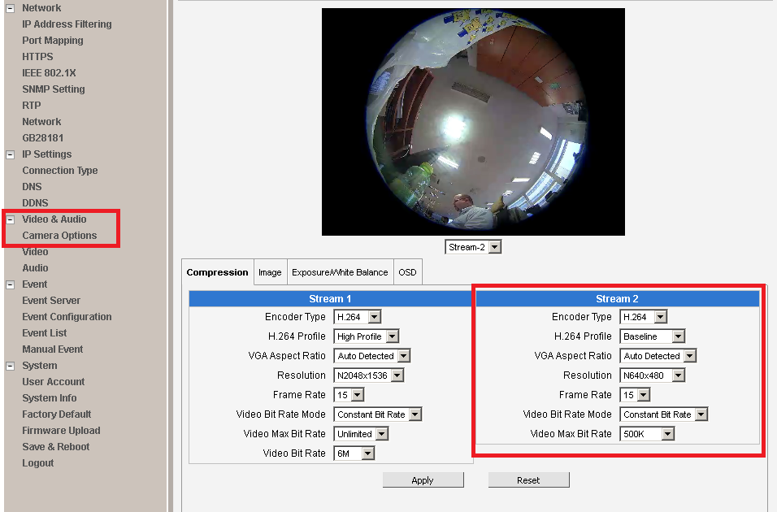
Task: Click the fisheye camera preview image
Action: click(473, 122)
